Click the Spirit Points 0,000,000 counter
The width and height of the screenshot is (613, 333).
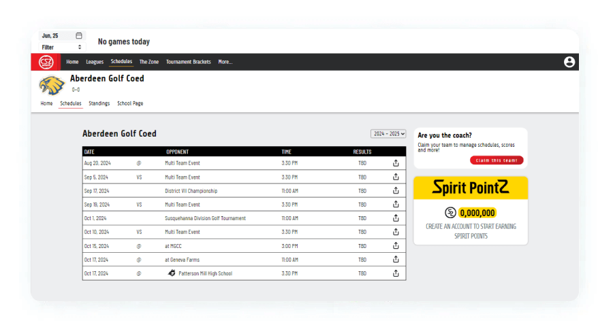coord(477,213)
